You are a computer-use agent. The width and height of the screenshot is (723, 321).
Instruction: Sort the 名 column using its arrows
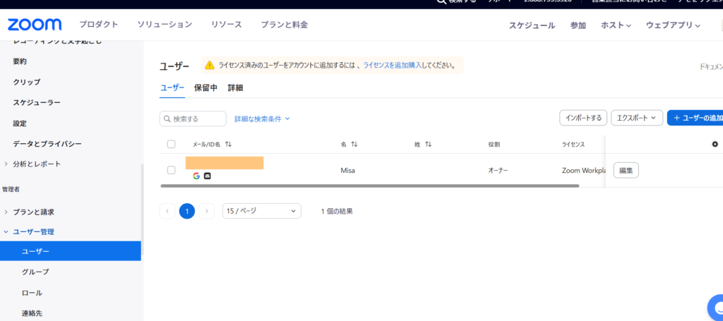click(354, 144)
